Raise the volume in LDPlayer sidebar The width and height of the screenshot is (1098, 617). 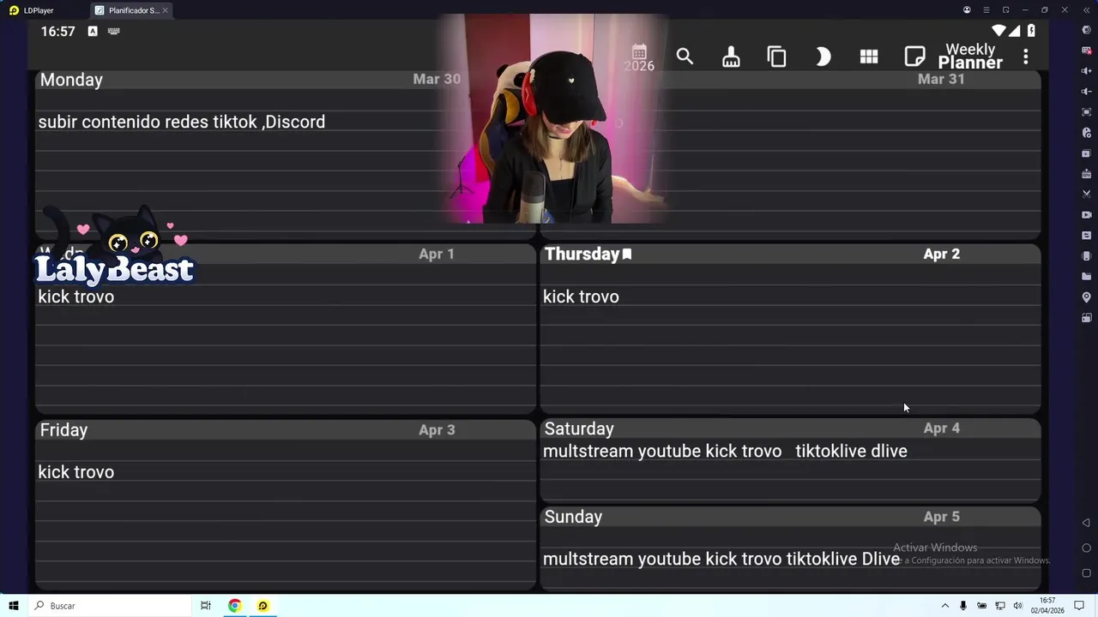pos(1087,71)
